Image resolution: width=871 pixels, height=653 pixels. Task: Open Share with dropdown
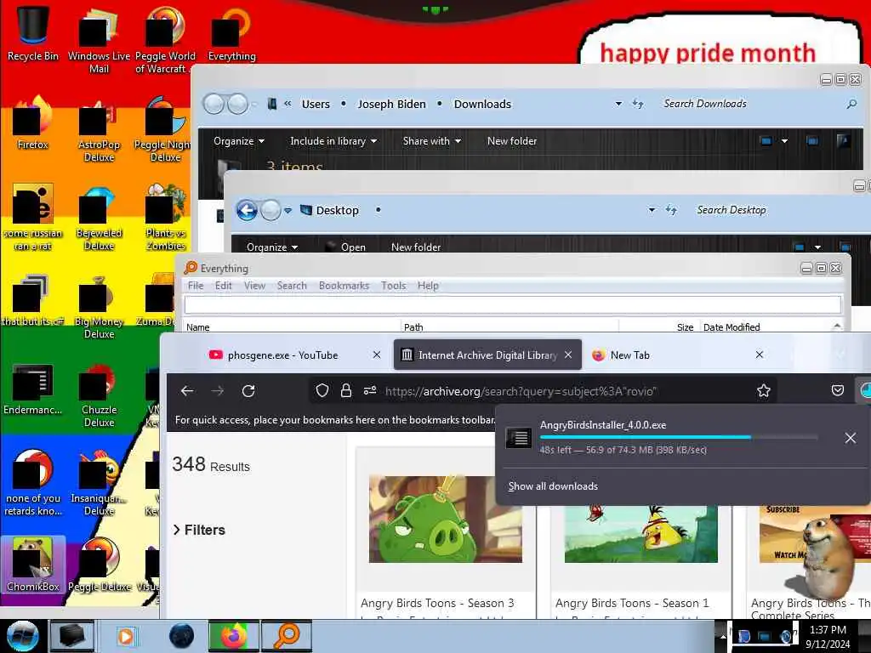pos(432,141)
